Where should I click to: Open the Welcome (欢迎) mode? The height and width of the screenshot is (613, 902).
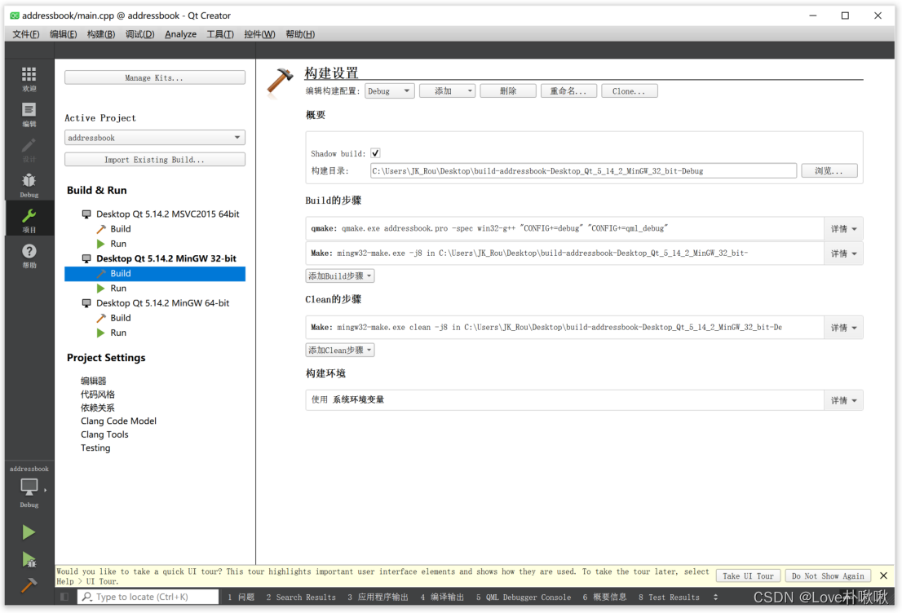pyautogui.click(x=29, y=79)
